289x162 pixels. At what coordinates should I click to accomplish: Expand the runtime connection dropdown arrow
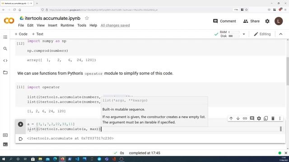tap(244, 34)
